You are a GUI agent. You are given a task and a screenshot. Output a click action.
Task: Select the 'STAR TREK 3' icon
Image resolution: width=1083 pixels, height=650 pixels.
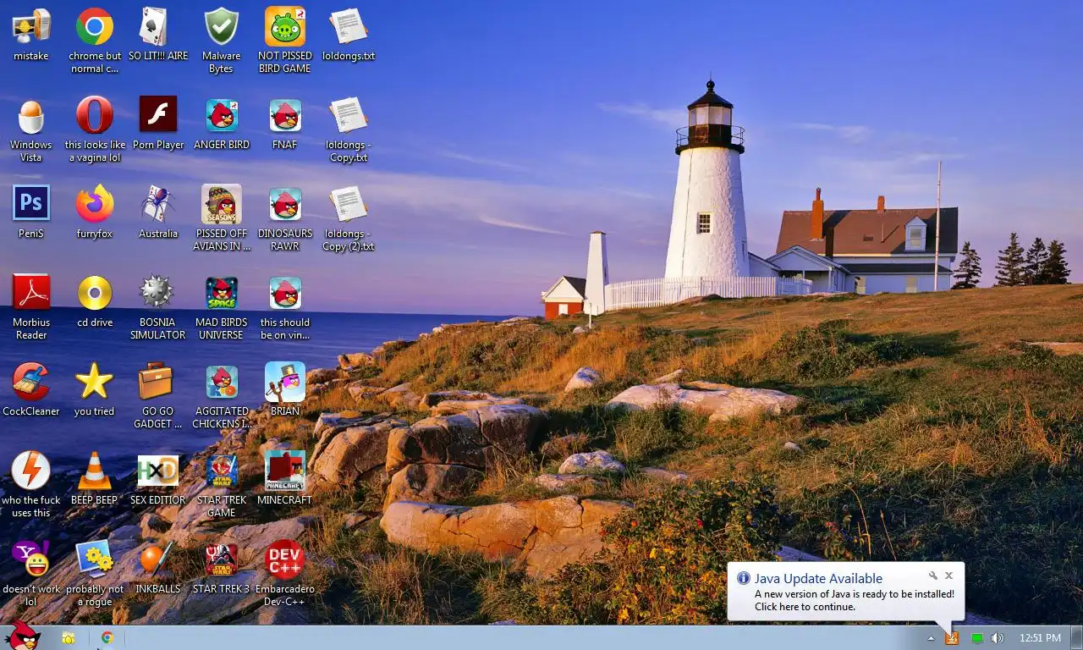click(x=222, y=560)
